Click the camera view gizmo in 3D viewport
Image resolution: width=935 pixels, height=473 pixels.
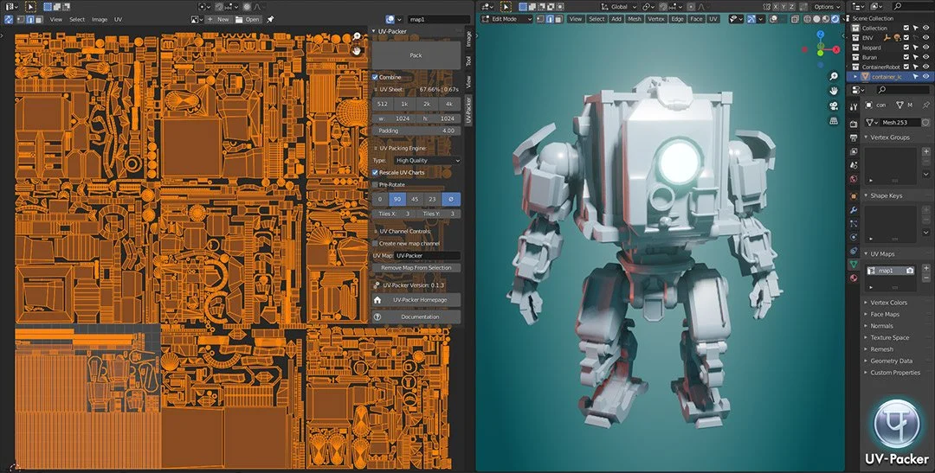833,105
